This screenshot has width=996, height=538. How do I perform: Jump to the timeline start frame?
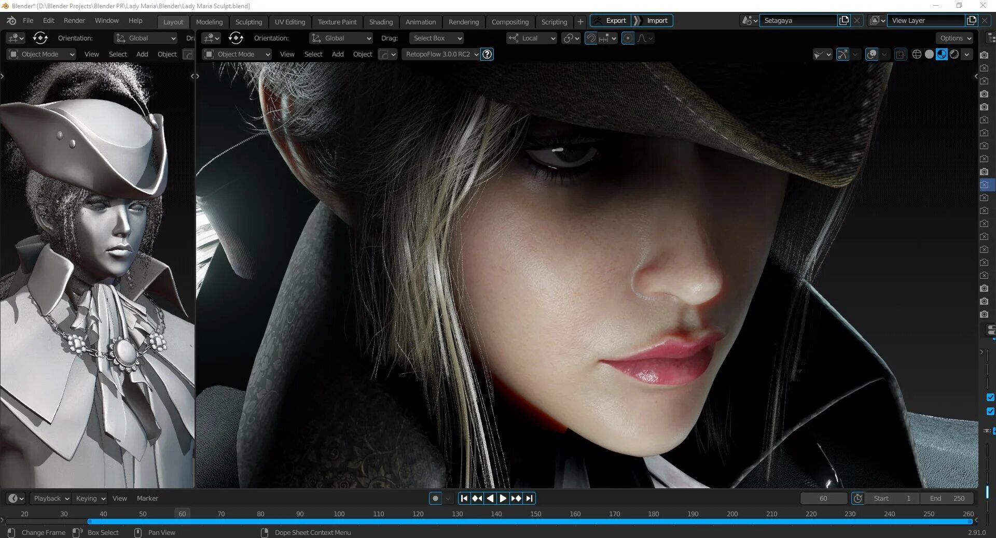(464, 498)
